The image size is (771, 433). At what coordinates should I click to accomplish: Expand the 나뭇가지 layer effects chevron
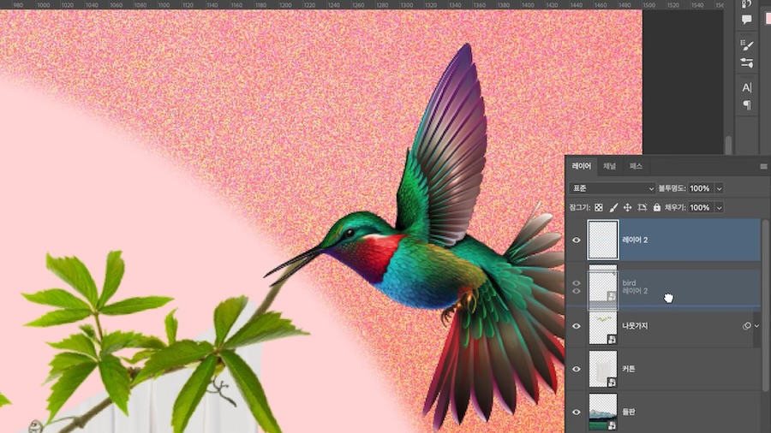pyautogui.click(x=756, y=326)
